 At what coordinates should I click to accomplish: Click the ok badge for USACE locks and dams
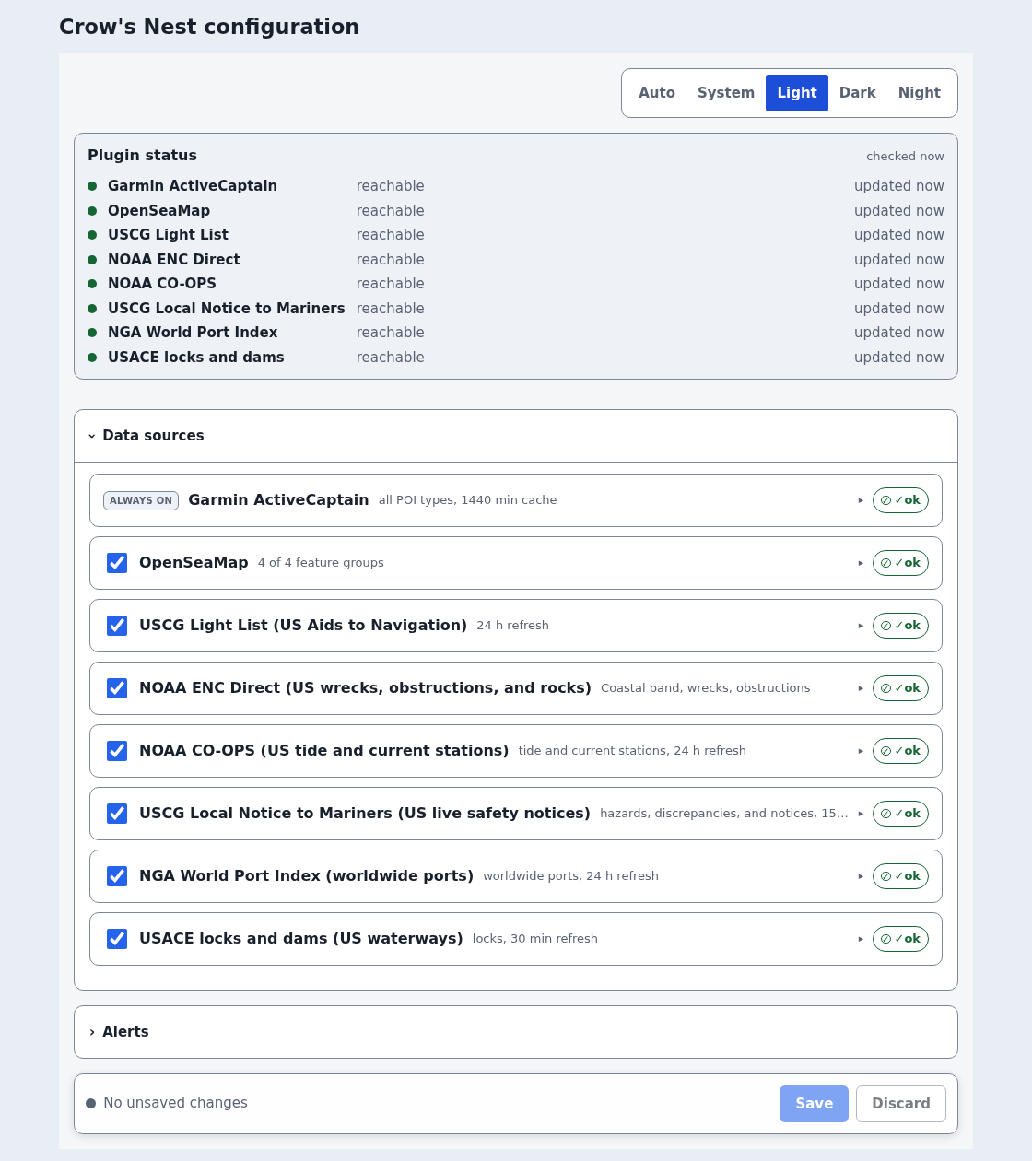(900, 939)
